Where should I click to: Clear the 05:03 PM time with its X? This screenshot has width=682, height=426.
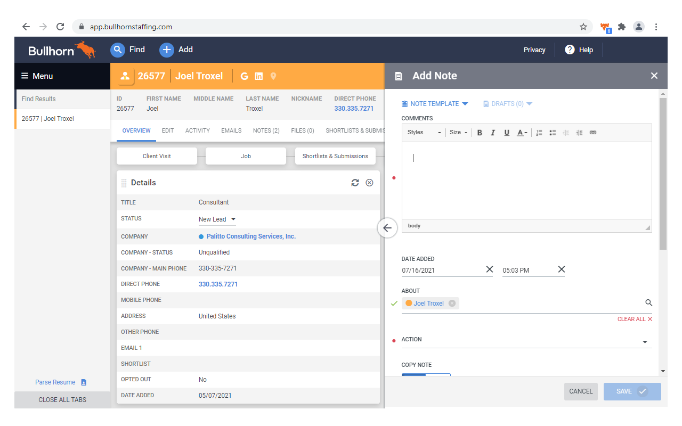click(x=562, y=269)
